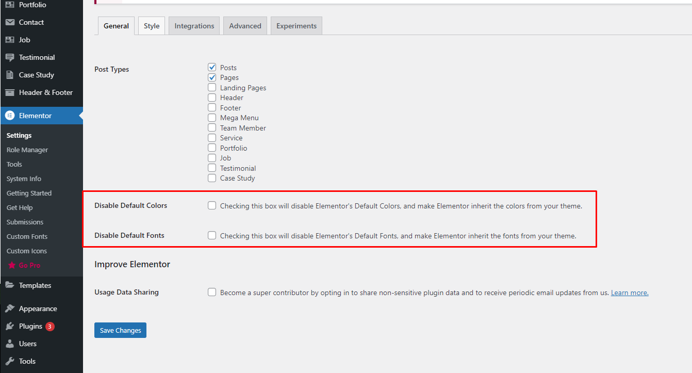
Task: Click the Appearance paintbrush icon
Action: pos(10,309)
